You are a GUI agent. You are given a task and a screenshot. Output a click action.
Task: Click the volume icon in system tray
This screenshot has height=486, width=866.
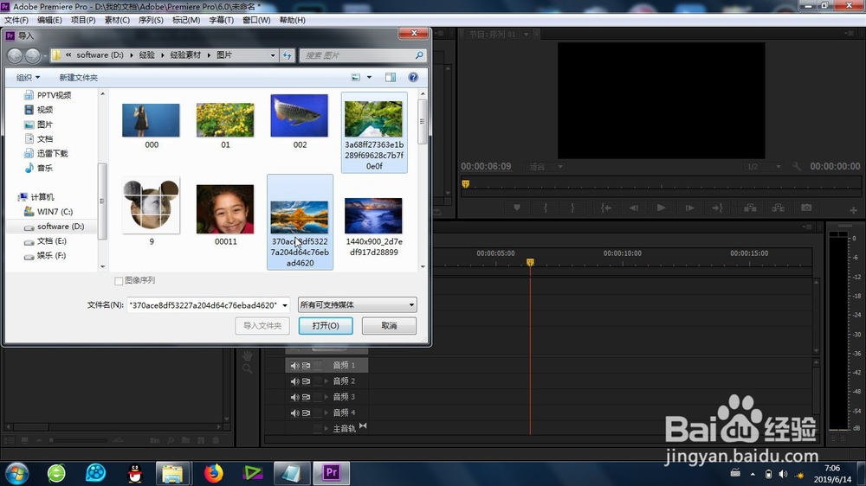(x=783, y=474)
